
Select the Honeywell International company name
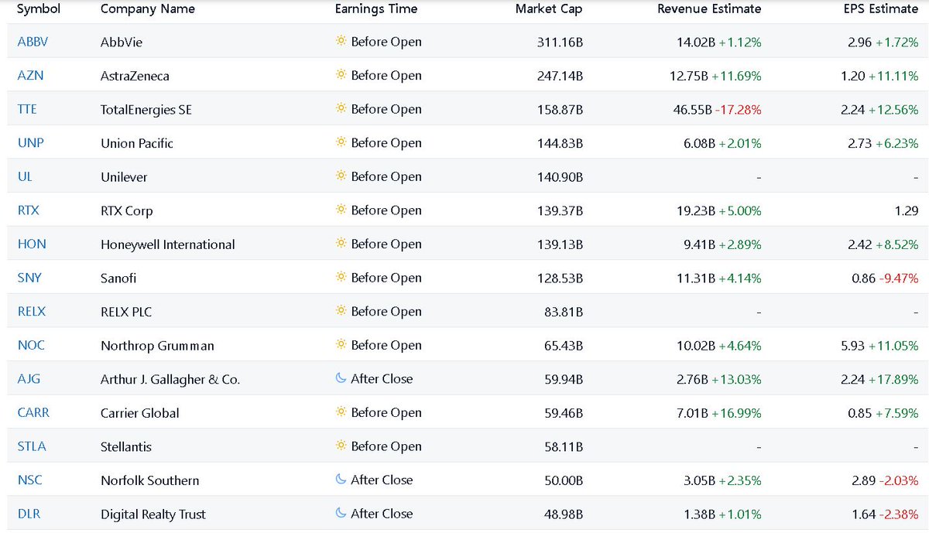click(168, 244)
